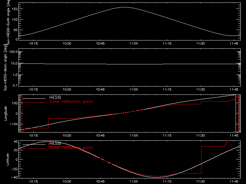
Task: Click 10:30 label under Earth angle plot
Action: [x=67, y=44]
